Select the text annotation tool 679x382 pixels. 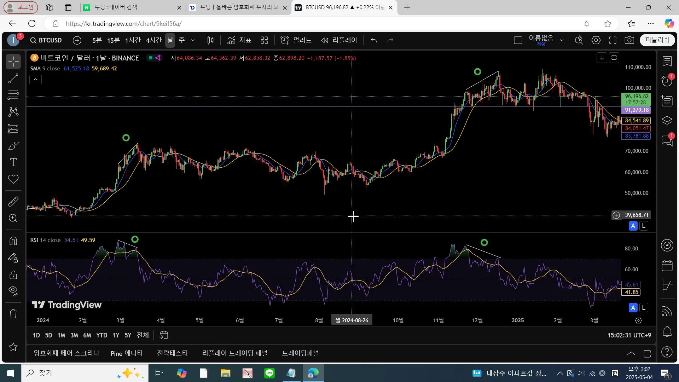point(13,162)
